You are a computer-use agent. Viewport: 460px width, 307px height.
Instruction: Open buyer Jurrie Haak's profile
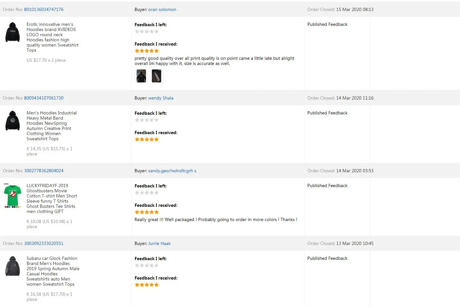pyautogui.click(x=159, y=243)
